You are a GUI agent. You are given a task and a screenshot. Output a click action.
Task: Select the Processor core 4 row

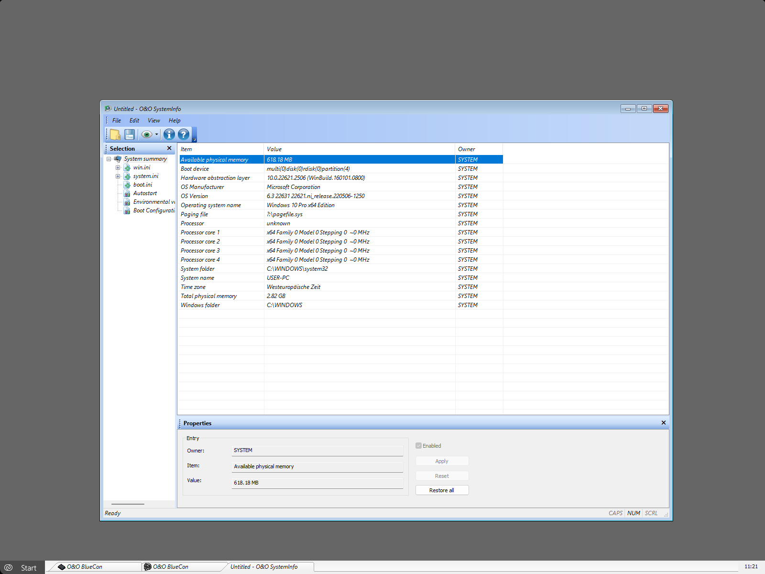341,260
